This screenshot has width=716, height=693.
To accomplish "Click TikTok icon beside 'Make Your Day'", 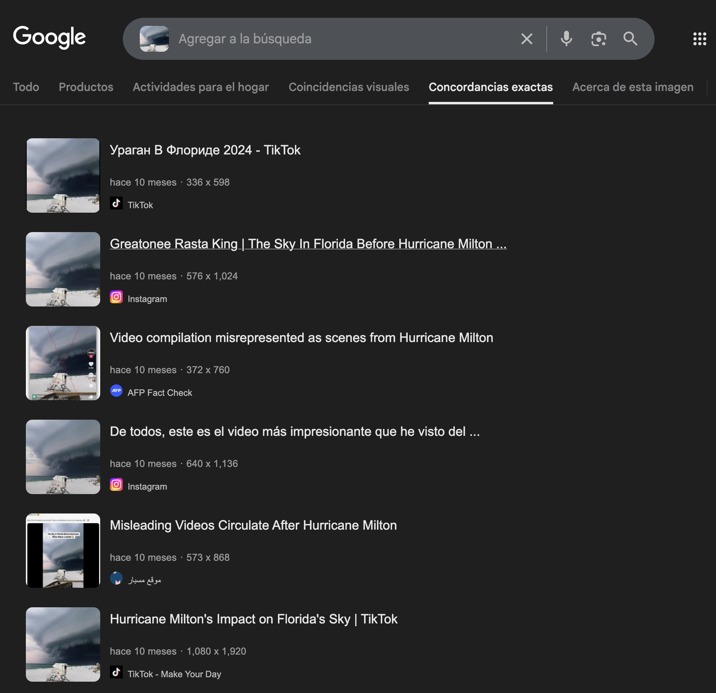I will pyautogui.click(x=116, y=672).
